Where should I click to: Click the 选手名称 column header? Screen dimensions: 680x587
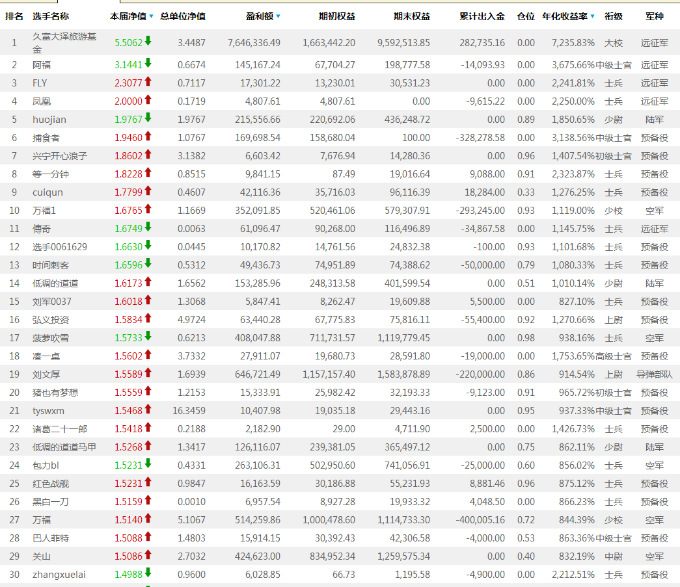pyautogui.click(x=51, y=16)
